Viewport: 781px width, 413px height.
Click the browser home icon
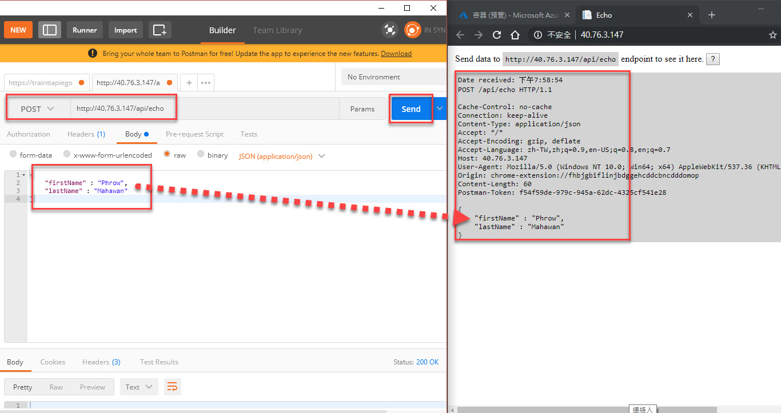[515, 35]
